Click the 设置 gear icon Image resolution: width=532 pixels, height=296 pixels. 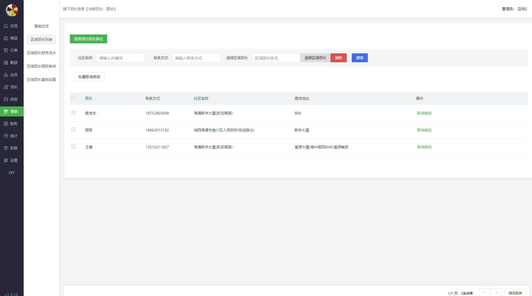[6, 160]
